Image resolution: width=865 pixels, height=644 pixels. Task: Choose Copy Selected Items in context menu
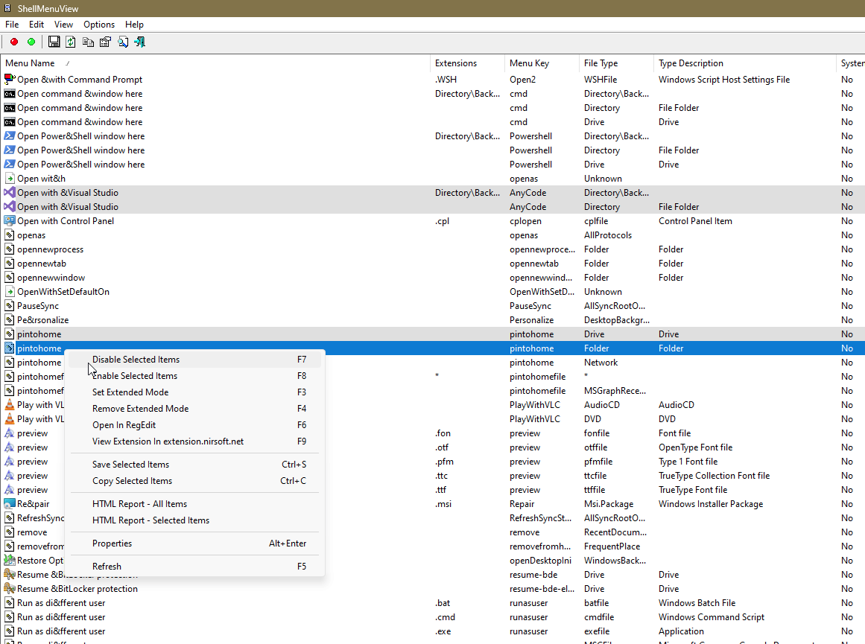194,481
